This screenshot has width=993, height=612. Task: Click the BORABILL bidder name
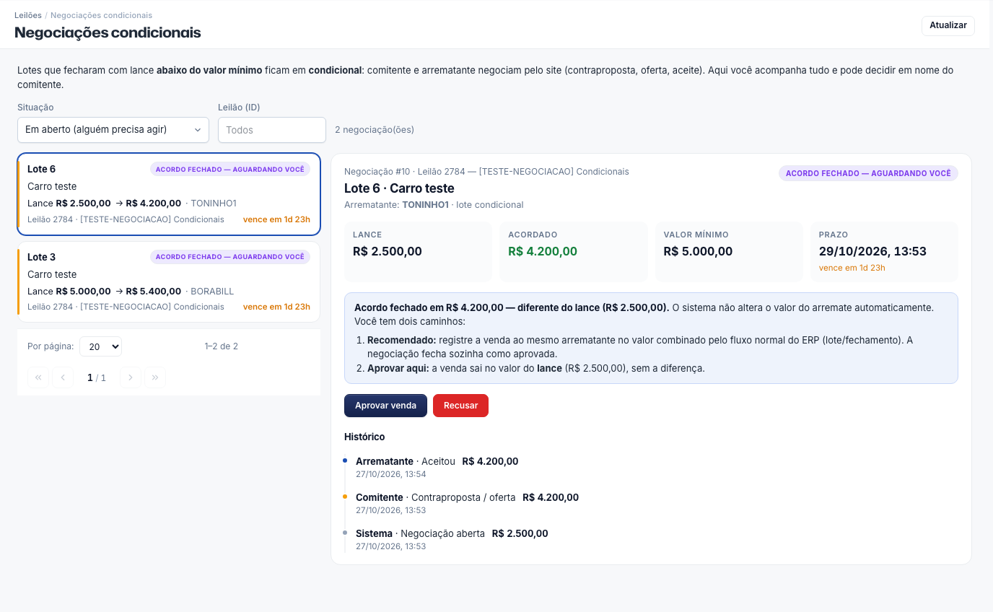tap(212, 292)
